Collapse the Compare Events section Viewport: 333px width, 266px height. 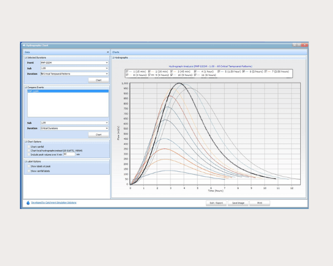click(26, 88)
